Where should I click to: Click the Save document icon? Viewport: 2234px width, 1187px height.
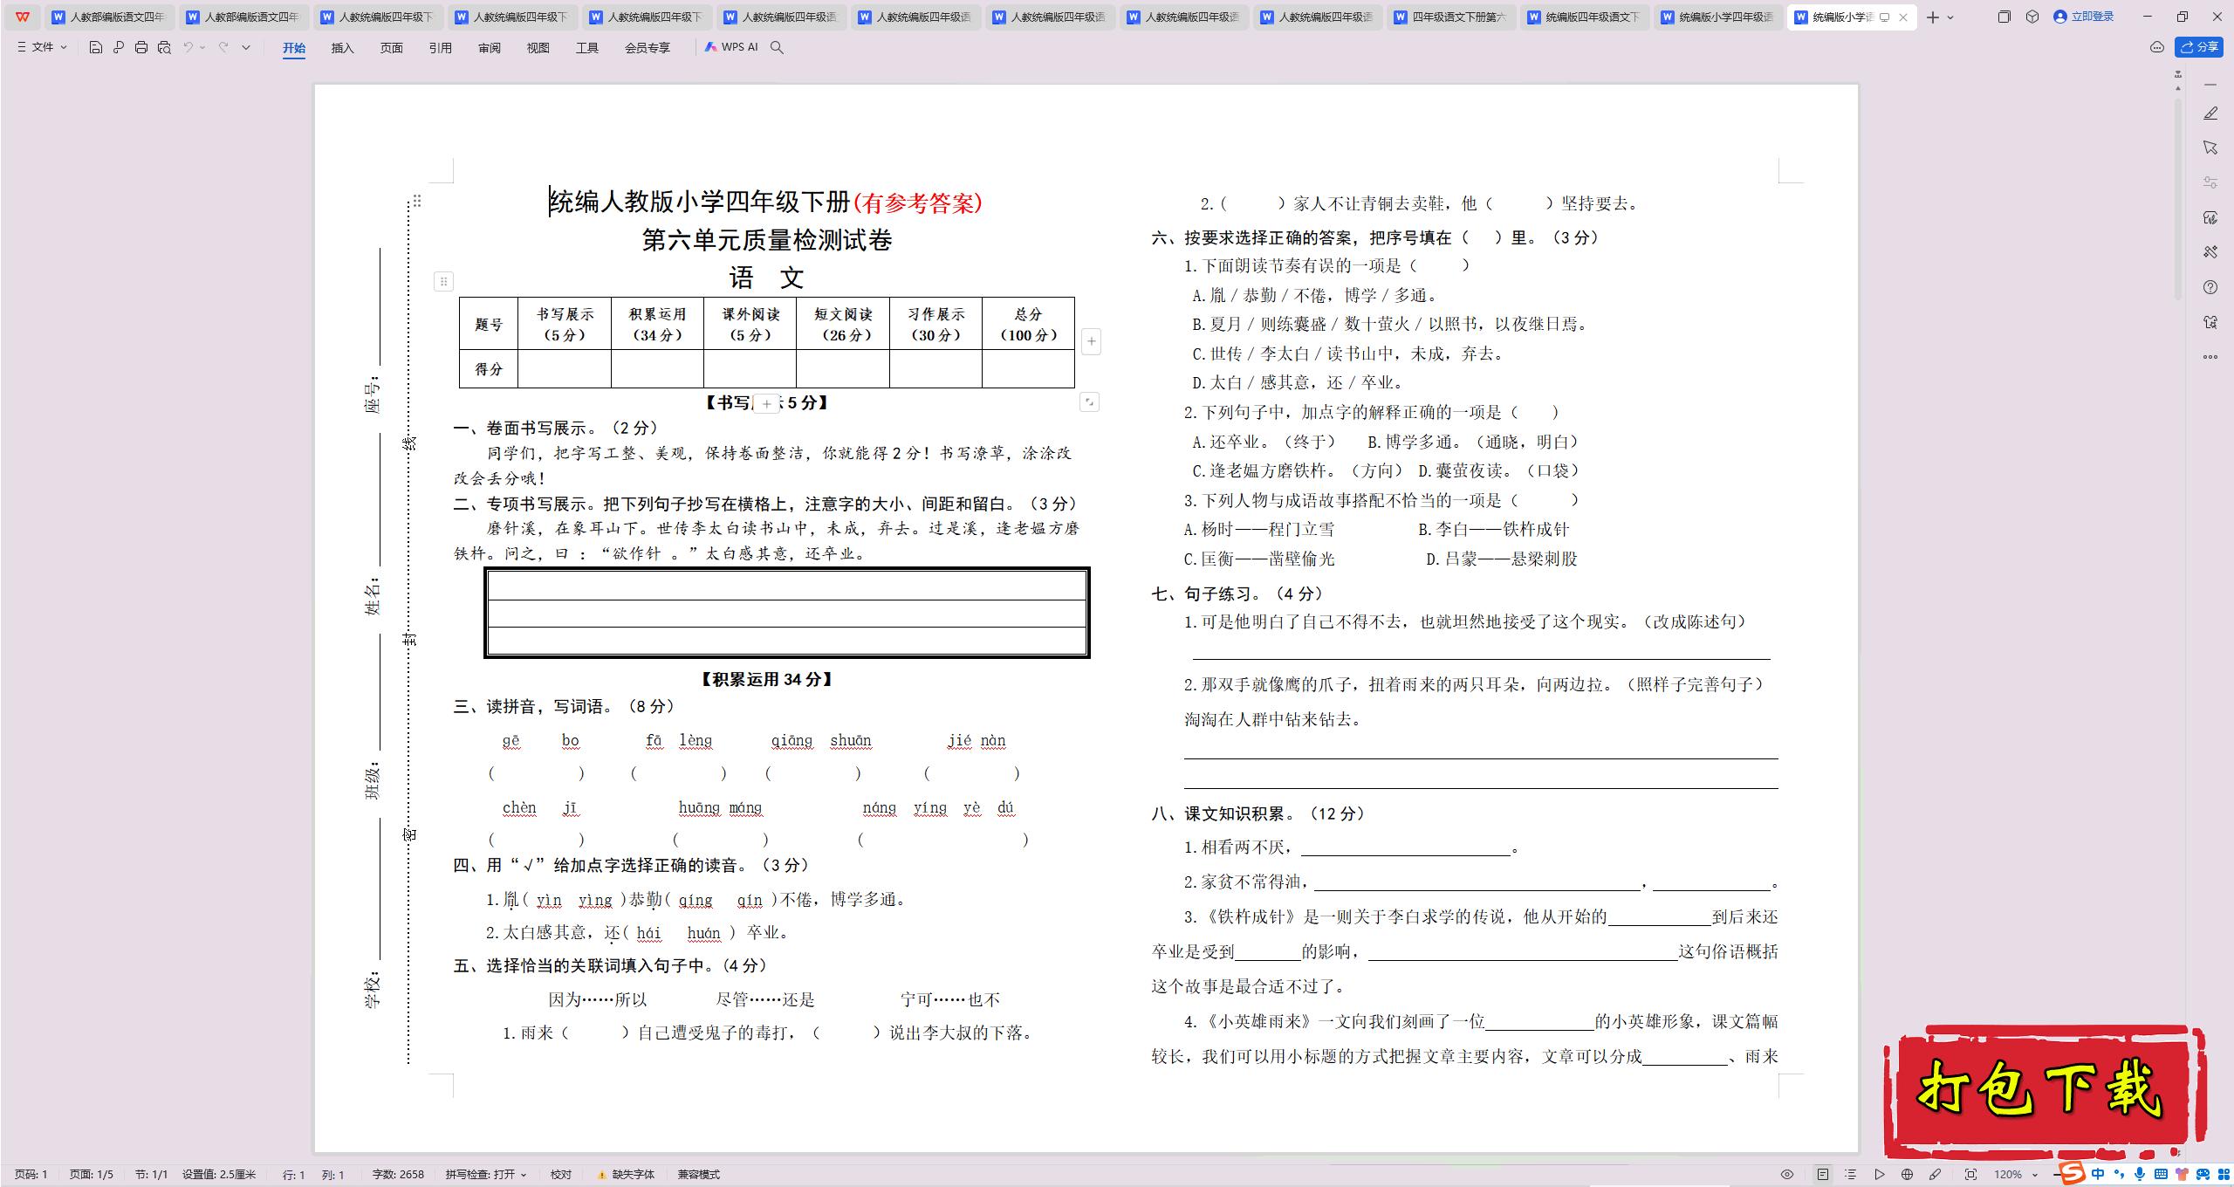pyautogui.click(x=96, y=47)
